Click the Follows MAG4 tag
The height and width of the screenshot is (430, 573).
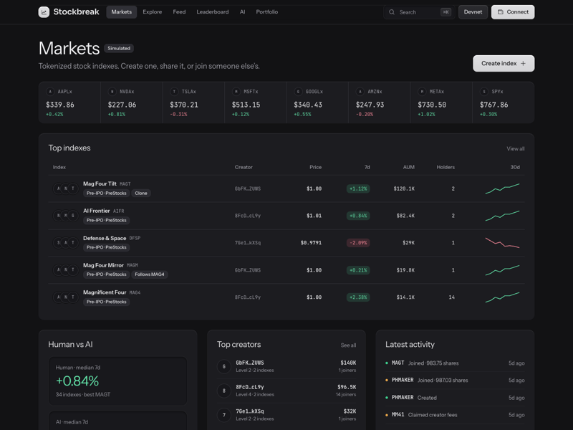150,274
